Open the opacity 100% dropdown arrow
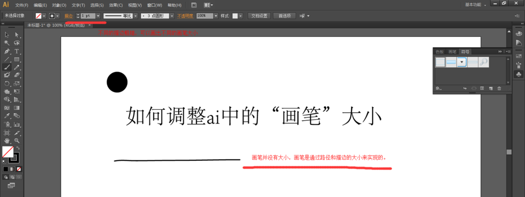This screenshot has height=197, width=525. (x=216, y=16)
